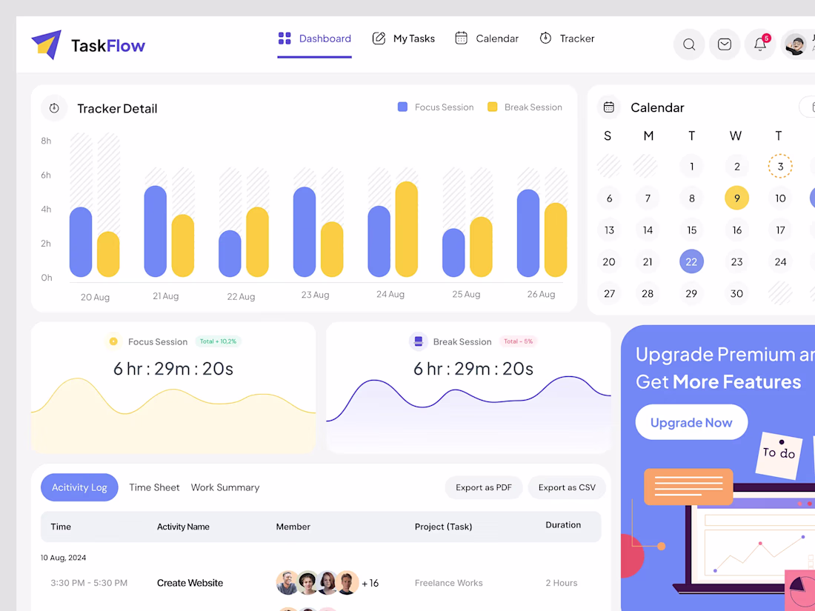Click the Total -5% badge
The image size is (815, 611).
point(518,341)
